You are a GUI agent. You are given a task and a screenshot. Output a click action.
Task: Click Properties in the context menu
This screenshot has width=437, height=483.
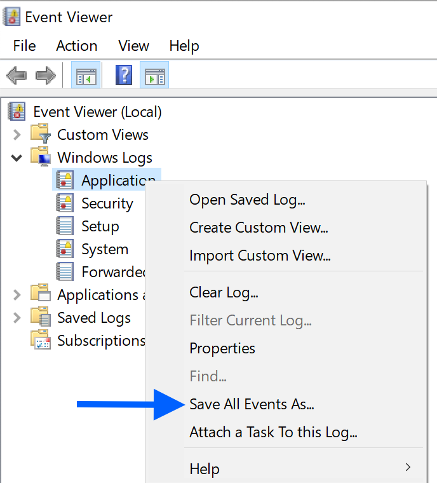(222, 348)
